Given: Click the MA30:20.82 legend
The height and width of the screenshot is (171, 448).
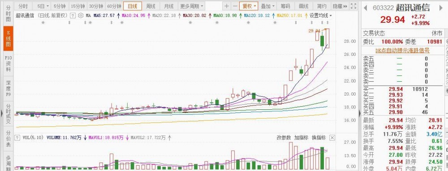Looking at the screenshot, I should pos(194,16).
